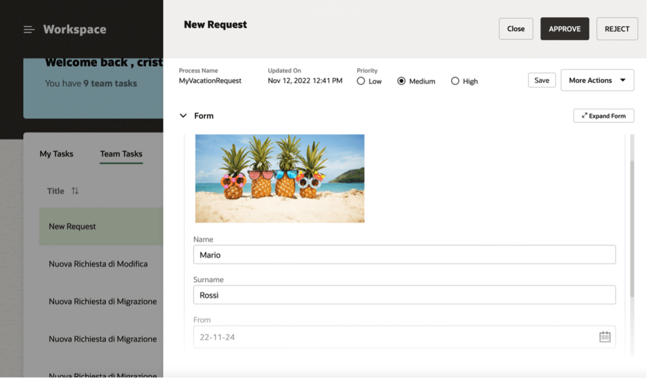This screenshot has height=379, width=649.
Task: Click into the Name field
Action: click(x=404, y=255)
